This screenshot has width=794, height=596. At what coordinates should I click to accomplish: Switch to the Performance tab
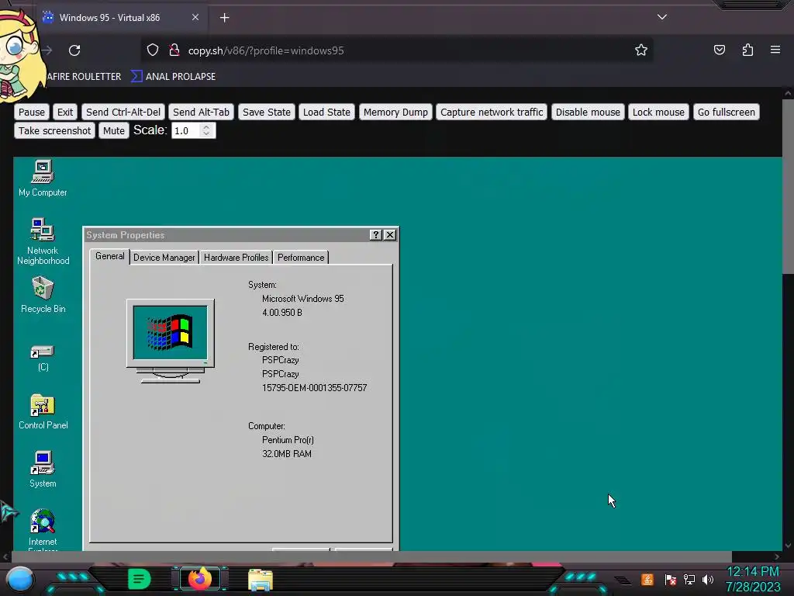tap(301, 258)
